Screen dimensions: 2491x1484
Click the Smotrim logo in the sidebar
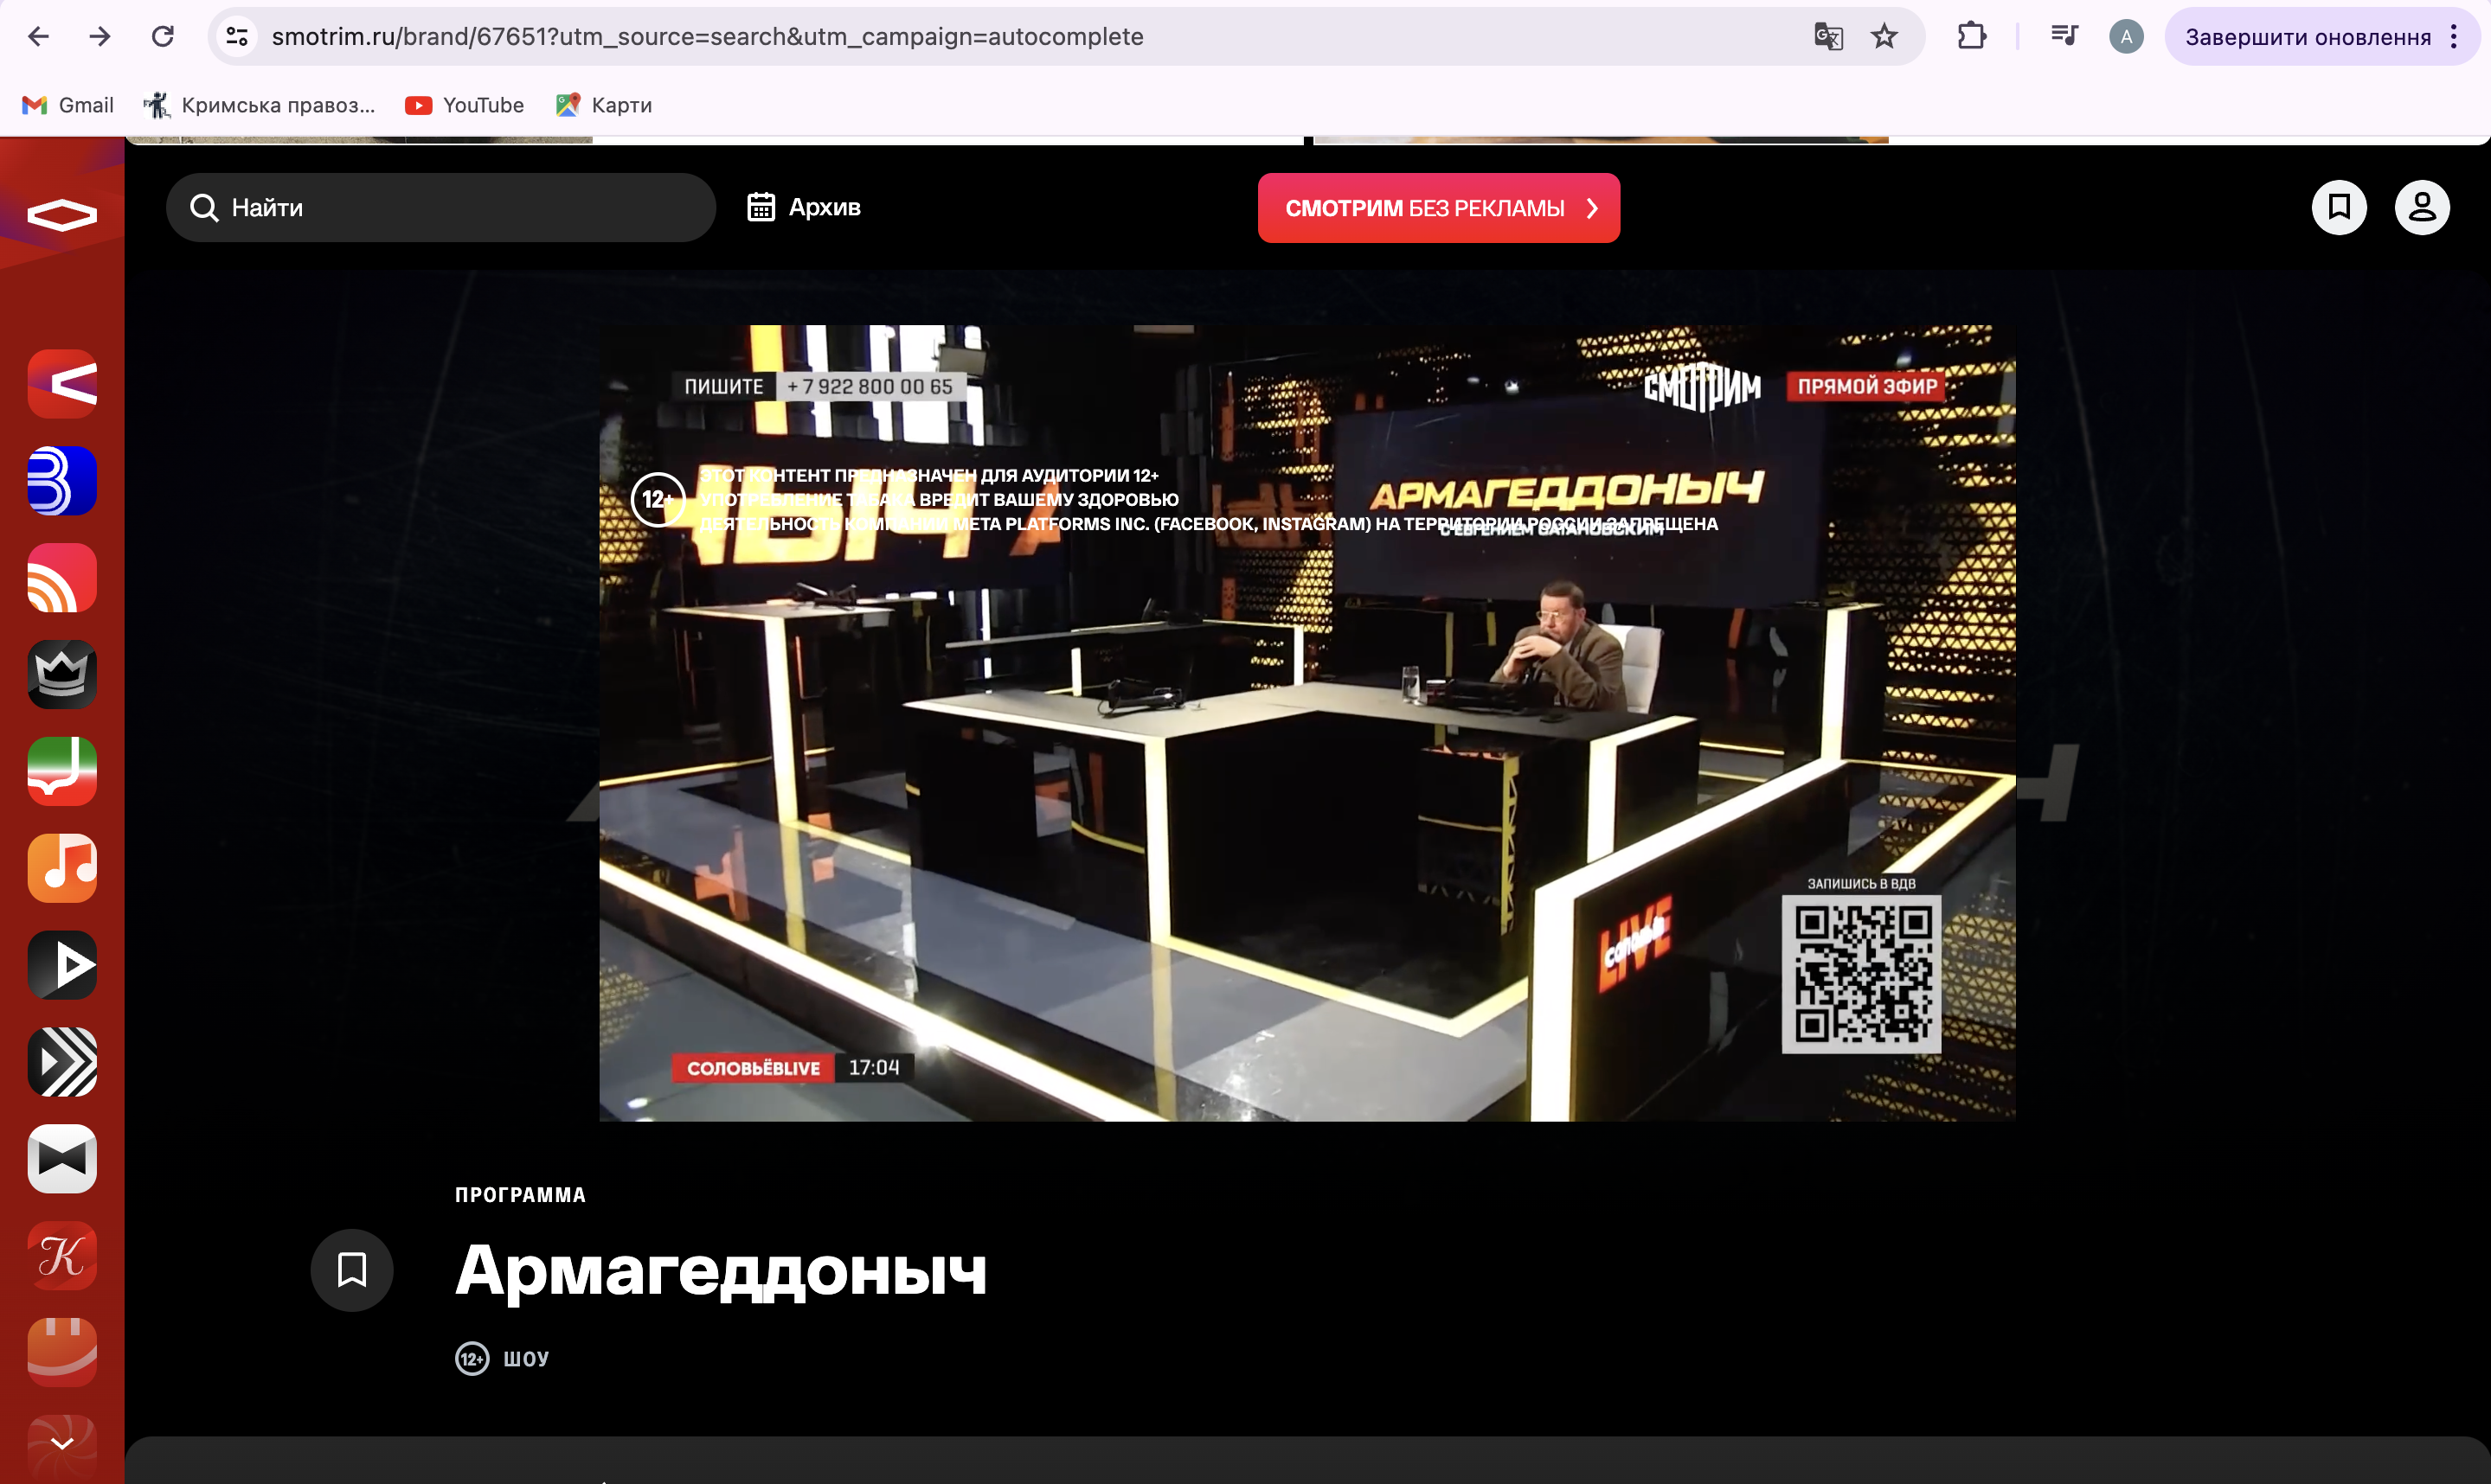(x=62, y=214)
